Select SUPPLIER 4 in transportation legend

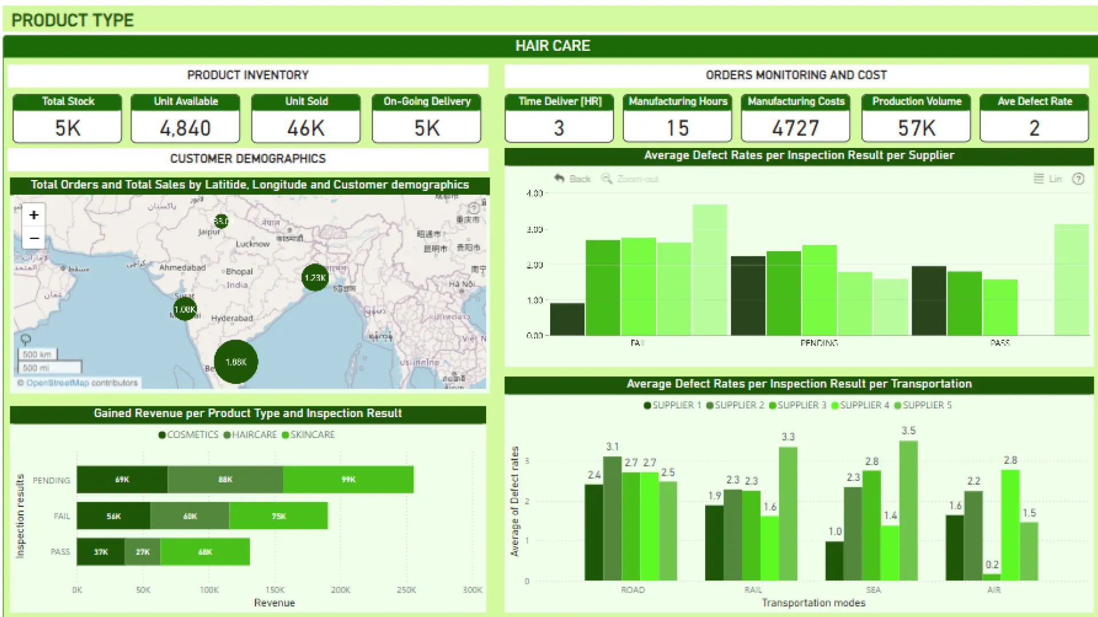861,405
